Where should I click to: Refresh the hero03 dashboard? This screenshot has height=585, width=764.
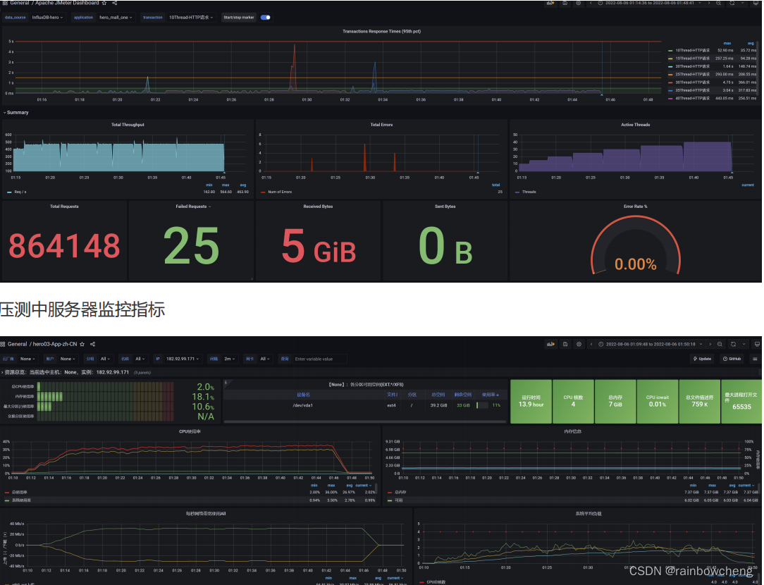click(x=733, y=345)
